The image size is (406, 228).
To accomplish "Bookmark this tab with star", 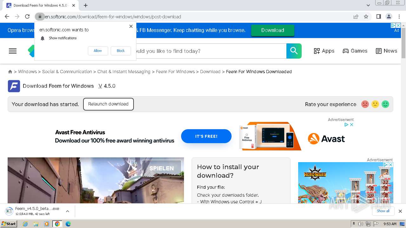I will point(366,16).
